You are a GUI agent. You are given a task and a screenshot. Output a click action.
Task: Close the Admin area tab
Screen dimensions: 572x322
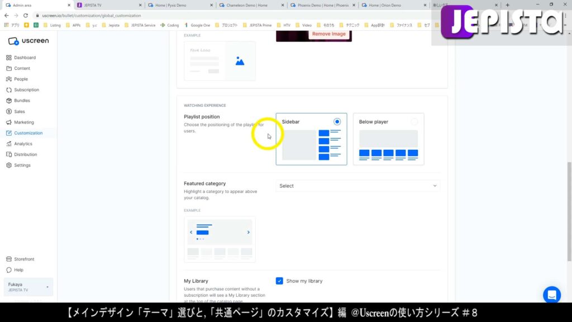coord(69,5)
